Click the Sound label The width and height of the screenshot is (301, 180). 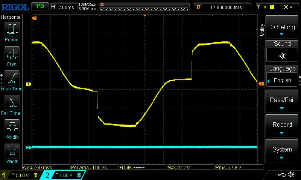[282, 44]
